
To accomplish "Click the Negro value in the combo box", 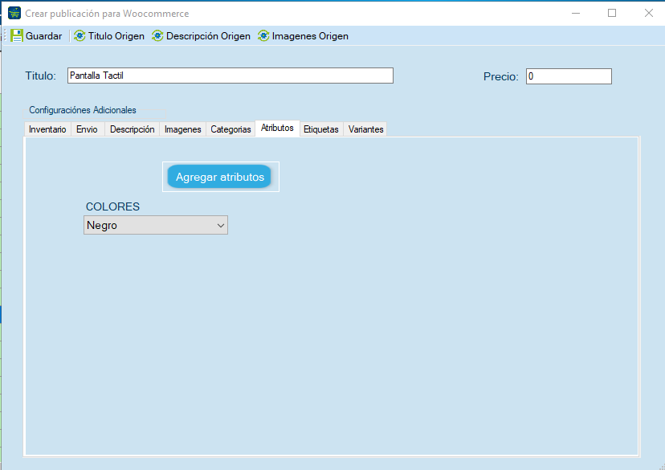I will pyautogui.click(x=102, y=225).
